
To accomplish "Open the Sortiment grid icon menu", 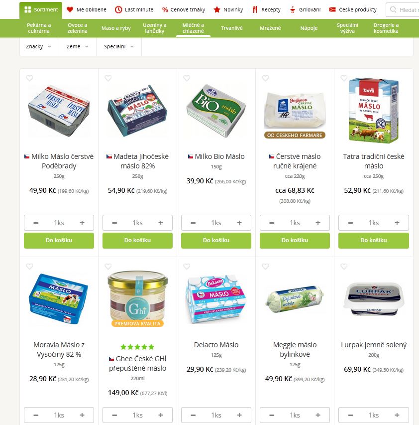I will [27, 10].
